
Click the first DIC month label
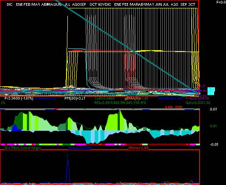(10, 4)
